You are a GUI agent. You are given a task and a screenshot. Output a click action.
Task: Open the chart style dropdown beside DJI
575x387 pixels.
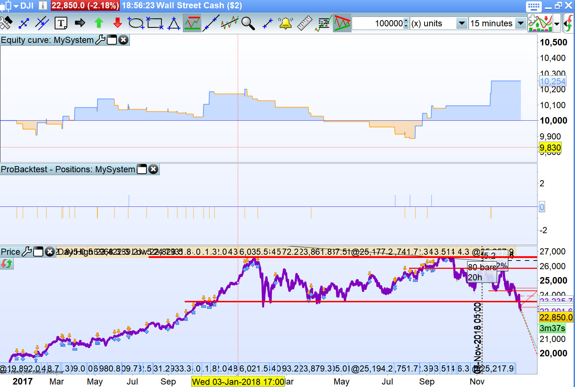pos(16,6)
